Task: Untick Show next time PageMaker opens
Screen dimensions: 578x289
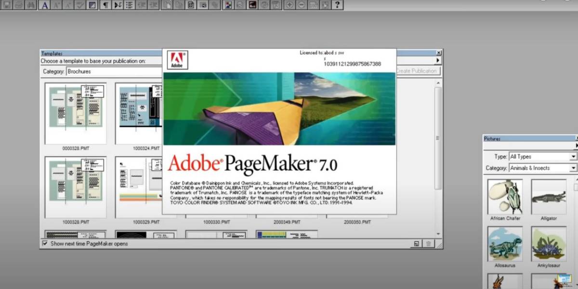Action: click(x=45, y=244)
